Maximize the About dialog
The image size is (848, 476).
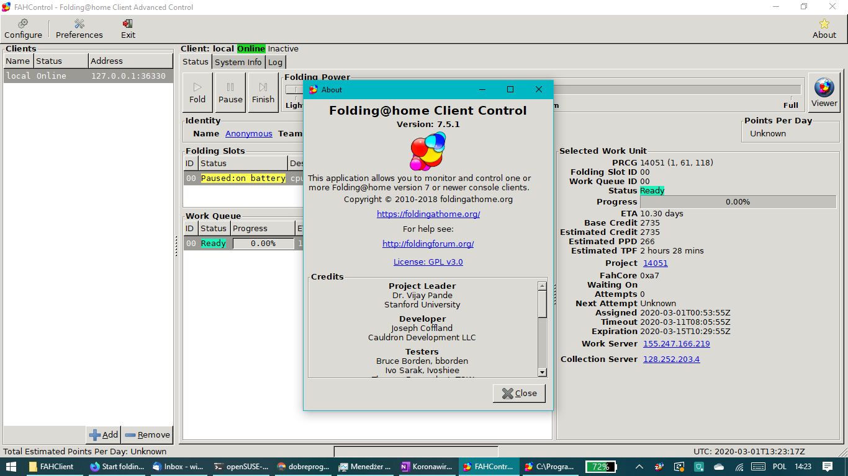tap(510, 89)
